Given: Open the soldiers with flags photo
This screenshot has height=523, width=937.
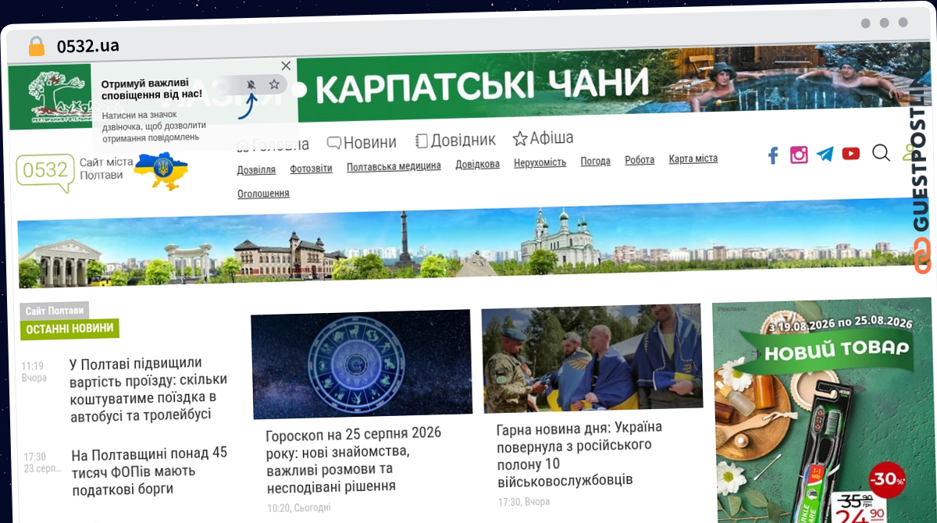Looking at the screenshot, I should pos(592,358).
